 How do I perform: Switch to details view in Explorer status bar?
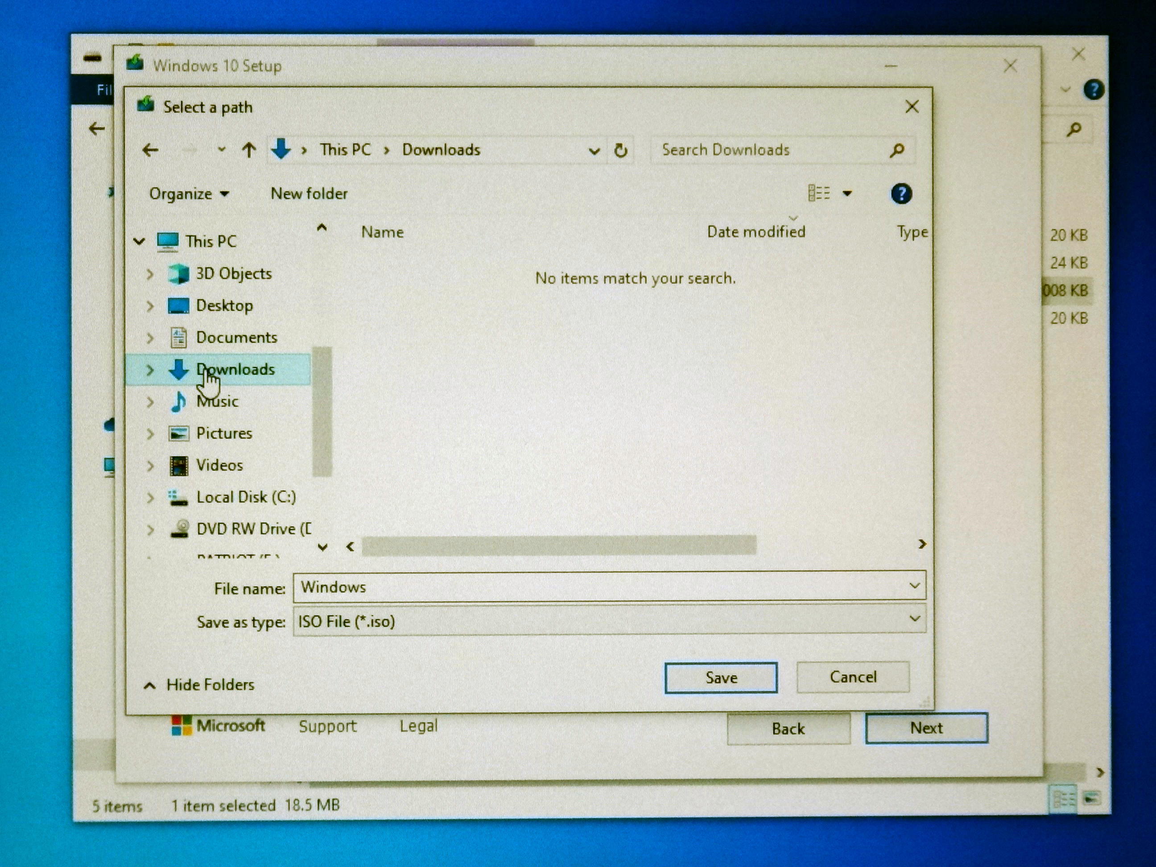click(x=1062, y=798)
